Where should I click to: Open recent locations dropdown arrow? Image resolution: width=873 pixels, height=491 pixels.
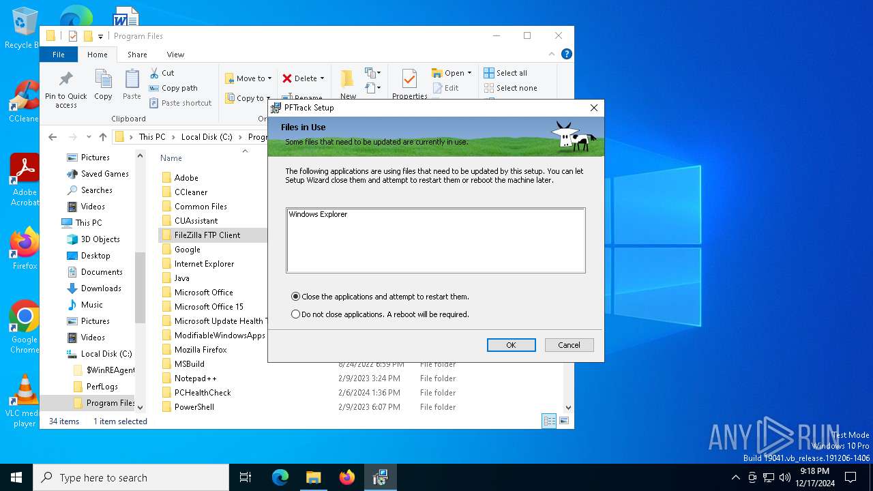pyautogui.click(x=89, y=137)
